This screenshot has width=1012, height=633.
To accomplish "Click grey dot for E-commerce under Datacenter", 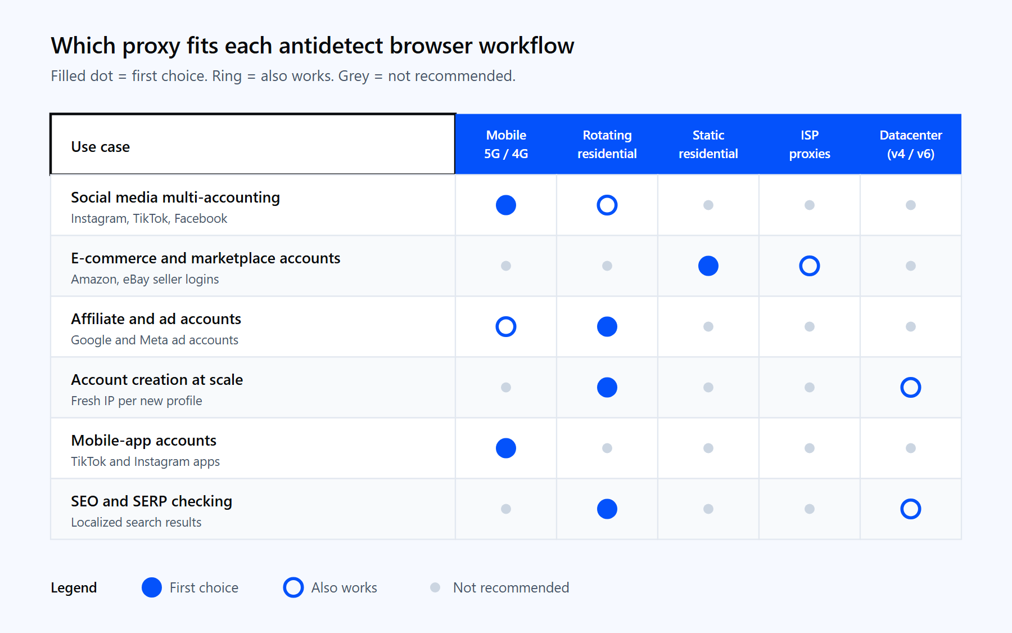I will [911, 266].
